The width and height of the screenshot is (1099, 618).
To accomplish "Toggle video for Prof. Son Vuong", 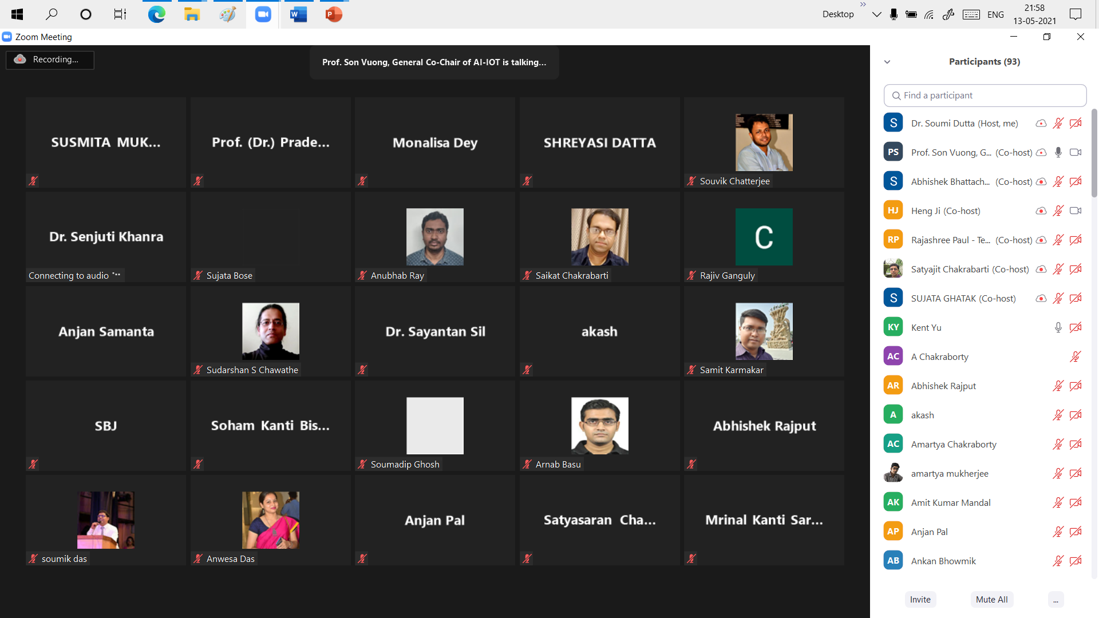I will [1076, 152].
